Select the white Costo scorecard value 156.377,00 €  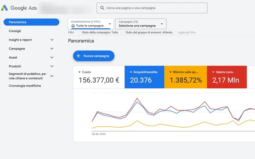click(x=99, y=80)
